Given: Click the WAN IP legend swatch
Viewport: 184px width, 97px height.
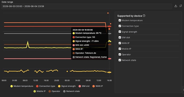Looking at the screenshot, I should click(93, 86).
